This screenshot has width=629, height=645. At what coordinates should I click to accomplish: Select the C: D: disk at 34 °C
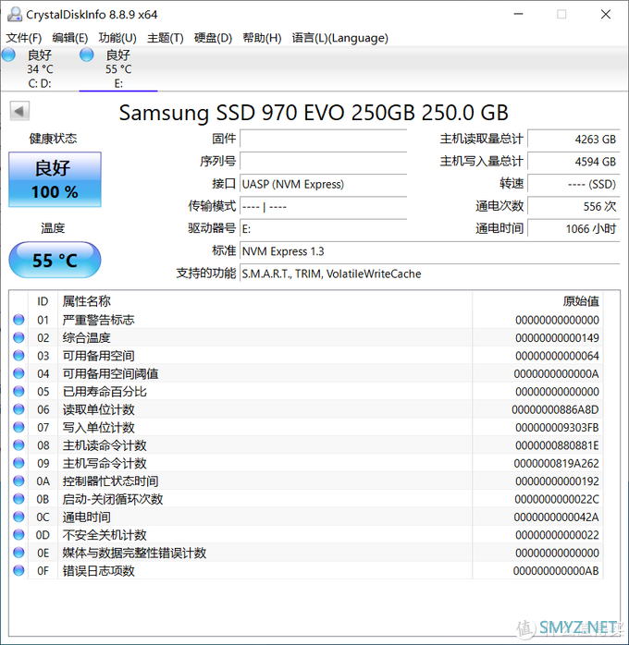coord(40,68)
